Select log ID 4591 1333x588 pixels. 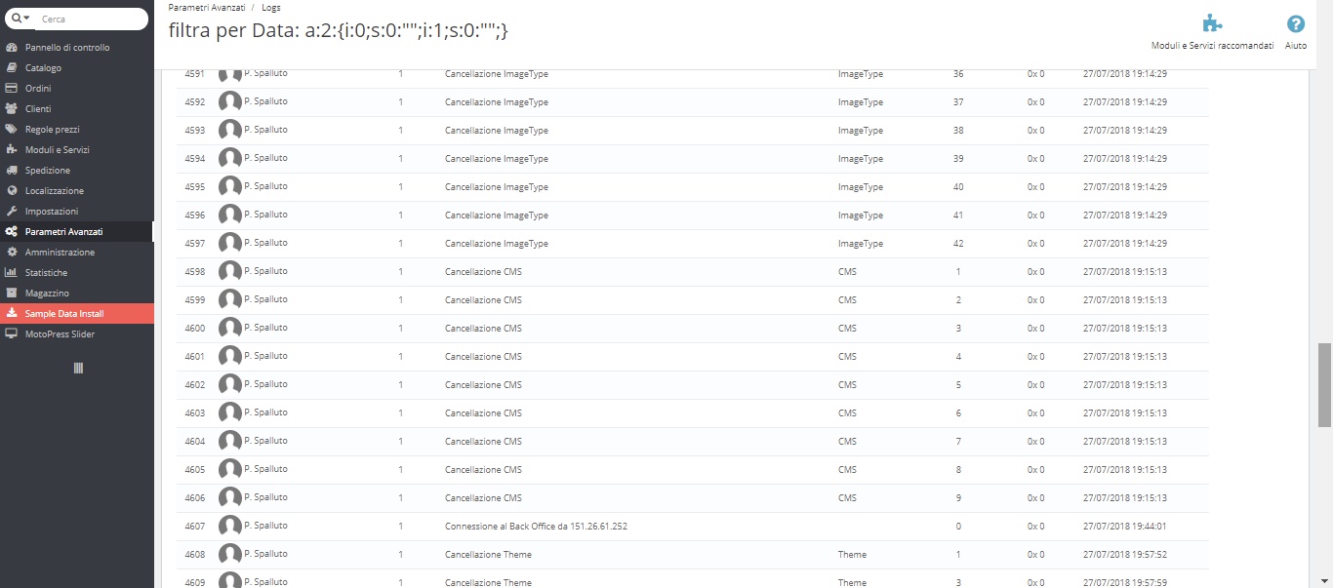(194, 74)
